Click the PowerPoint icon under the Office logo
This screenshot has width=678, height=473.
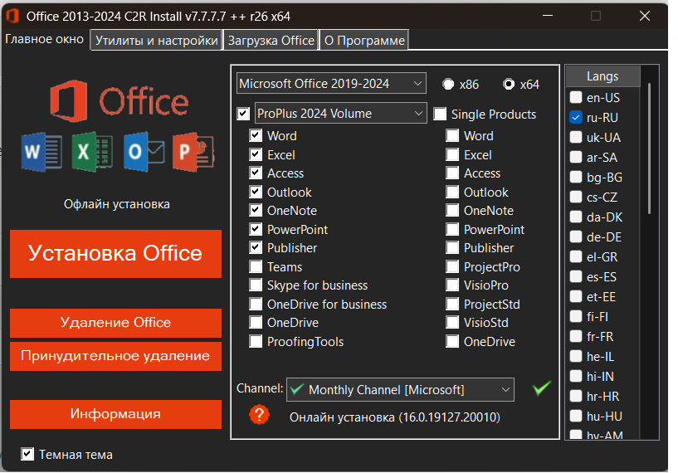193,152
